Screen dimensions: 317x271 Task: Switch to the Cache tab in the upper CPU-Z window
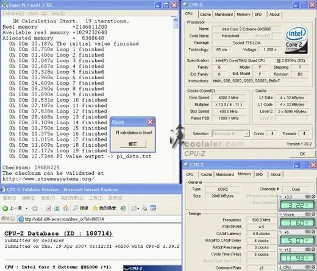(x=205, y=15)
